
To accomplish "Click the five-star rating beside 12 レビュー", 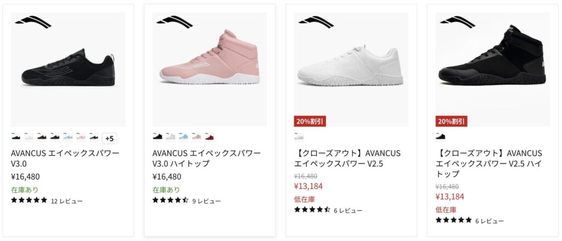I will point(29,200).
